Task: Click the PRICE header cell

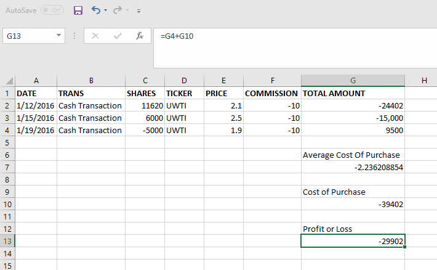Action: tap(223, 93)
